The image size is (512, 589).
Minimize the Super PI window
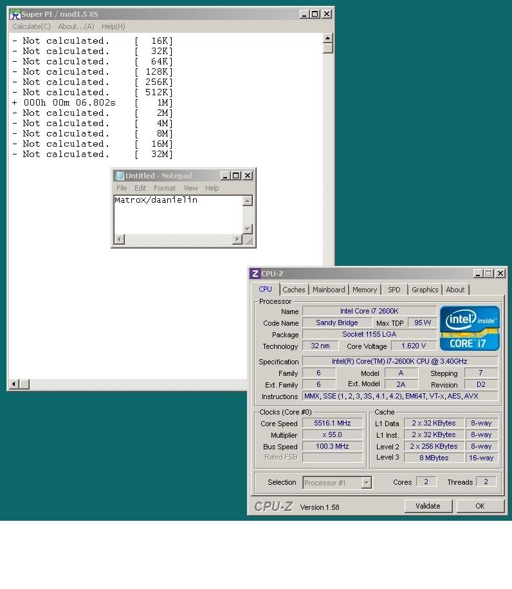click(304, 14)
